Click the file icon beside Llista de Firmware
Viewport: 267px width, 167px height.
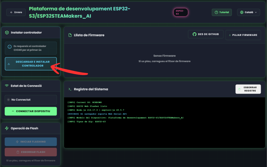[70, 35]
